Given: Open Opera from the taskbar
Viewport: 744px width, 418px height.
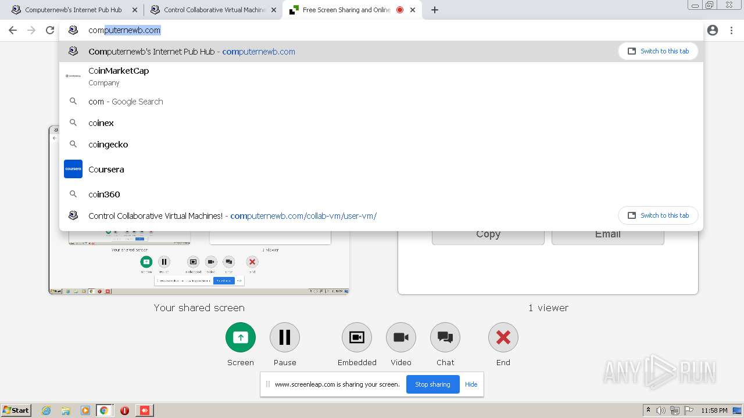Looking at the screenshot, I should pyautogui.click(x=124, y=410).
